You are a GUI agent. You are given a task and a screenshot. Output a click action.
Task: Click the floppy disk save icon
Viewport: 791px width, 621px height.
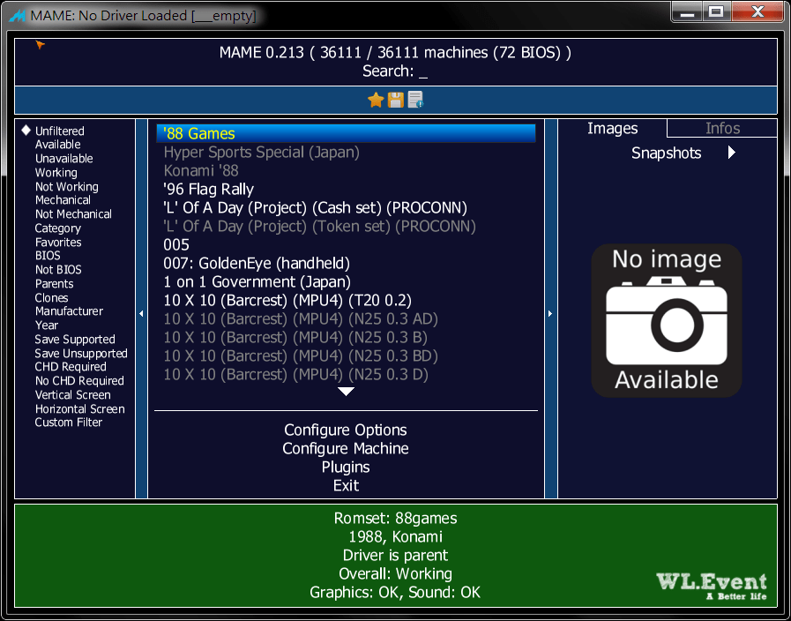395,100
